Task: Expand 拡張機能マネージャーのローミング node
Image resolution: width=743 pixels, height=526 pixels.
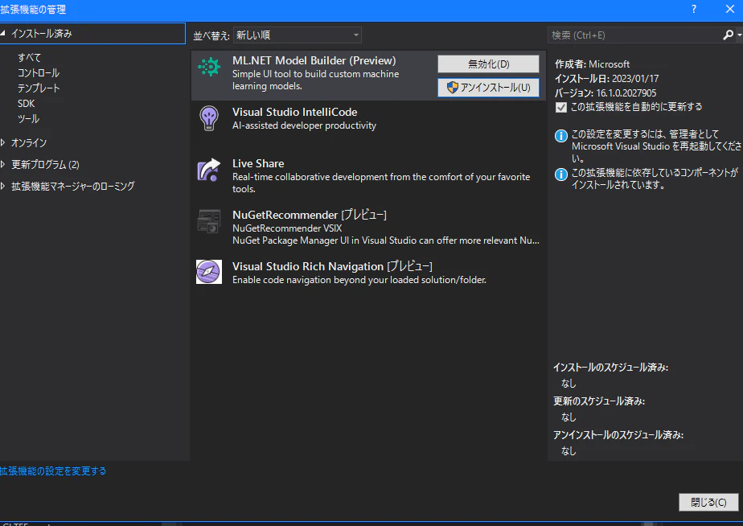Action: point(3,187)
